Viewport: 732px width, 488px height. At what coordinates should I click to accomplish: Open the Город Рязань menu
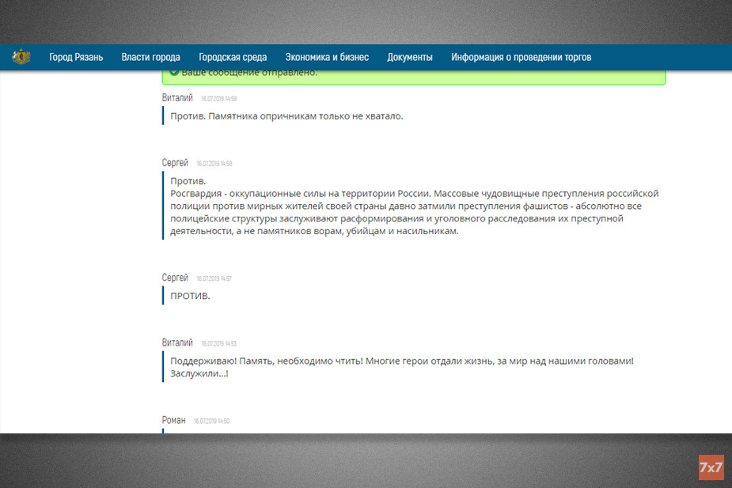pos(76,57)
